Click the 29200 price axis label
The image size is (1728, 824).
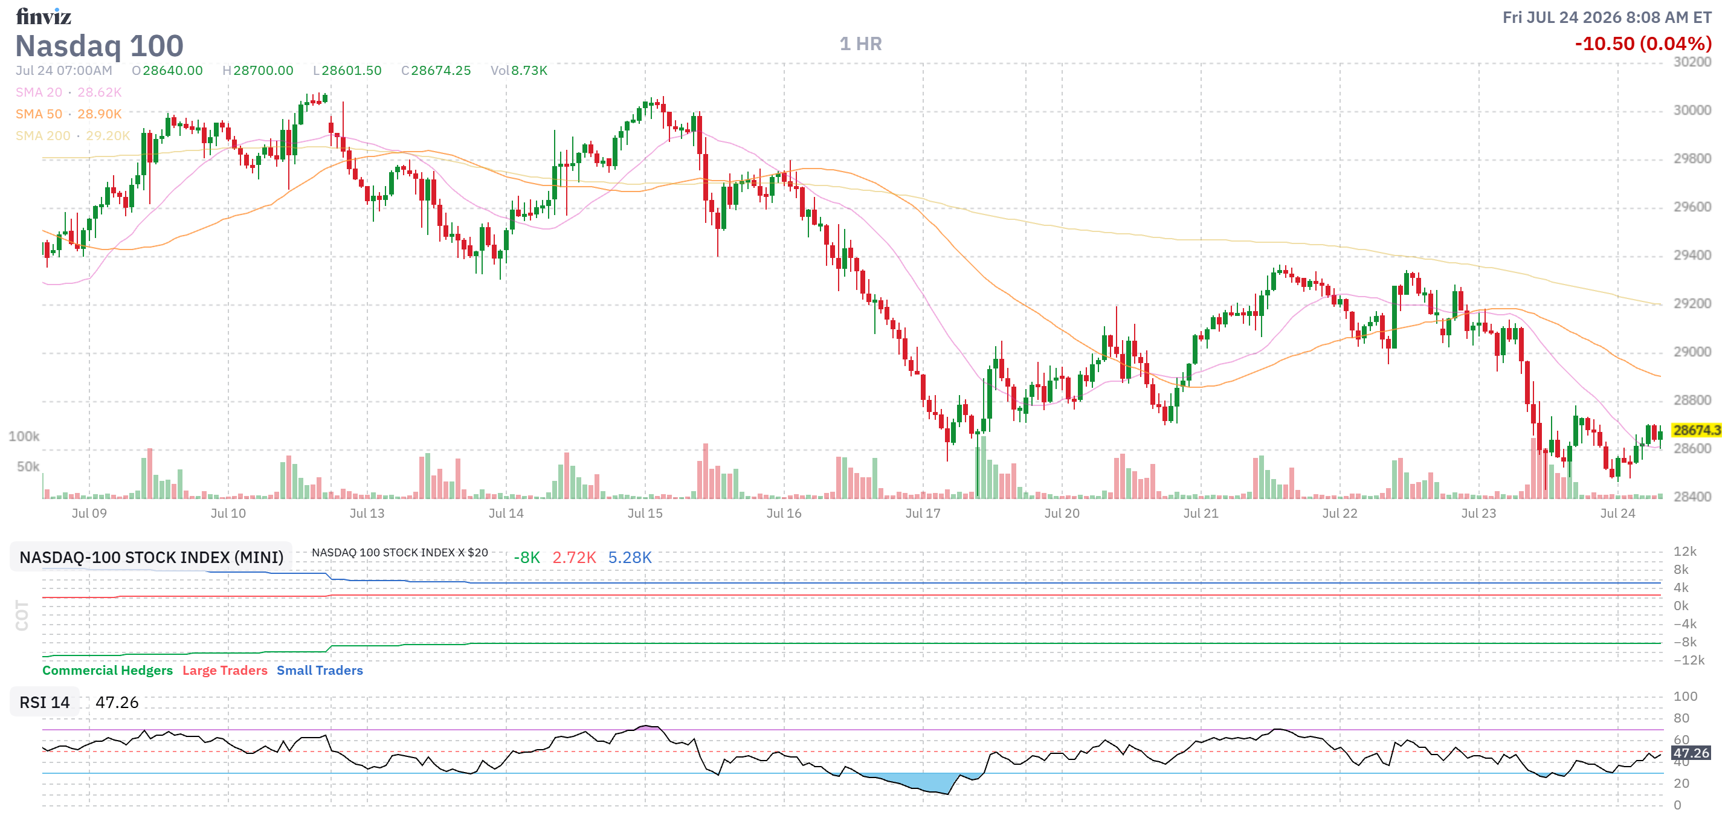[1692, 303]
